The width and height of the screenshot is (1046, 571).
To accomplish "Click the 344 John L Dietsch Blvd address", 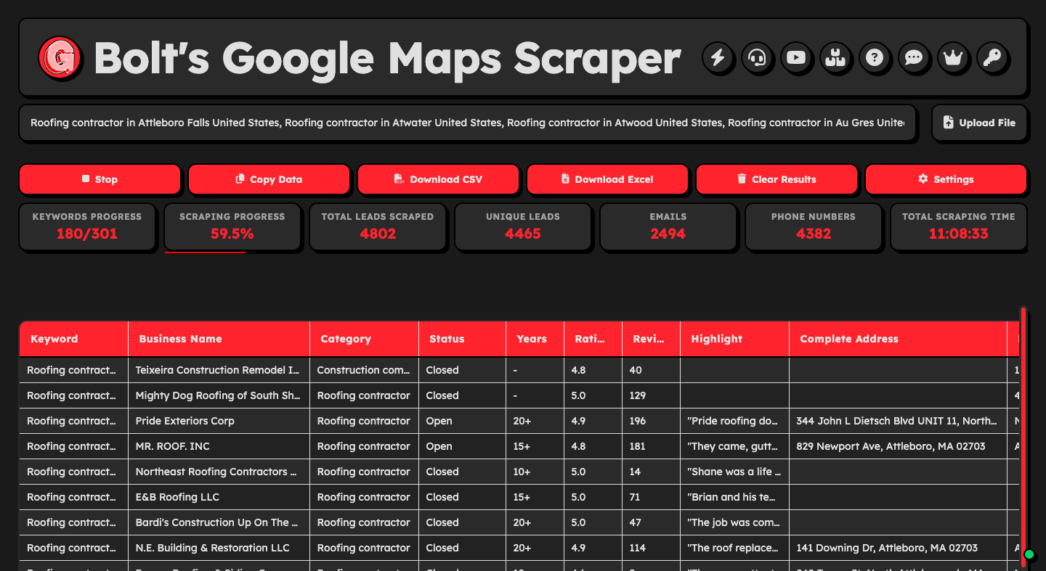I will point(899,421).
